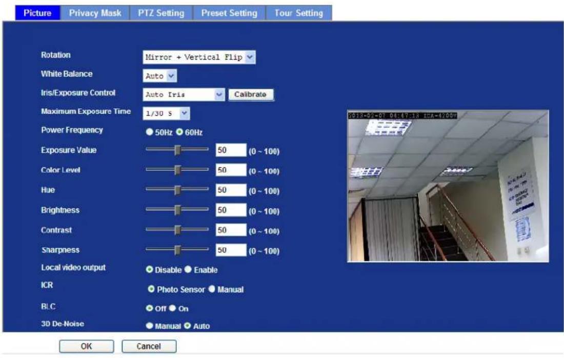This screenshot has height=358, width=564.
Task: Click the Contrast slider handle
Action: pyautogui.click(x=177, y=230)
